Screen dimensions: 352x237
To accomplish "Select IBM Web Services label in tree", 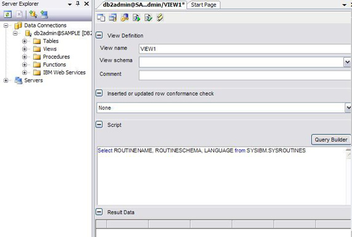I will point(64,72).
